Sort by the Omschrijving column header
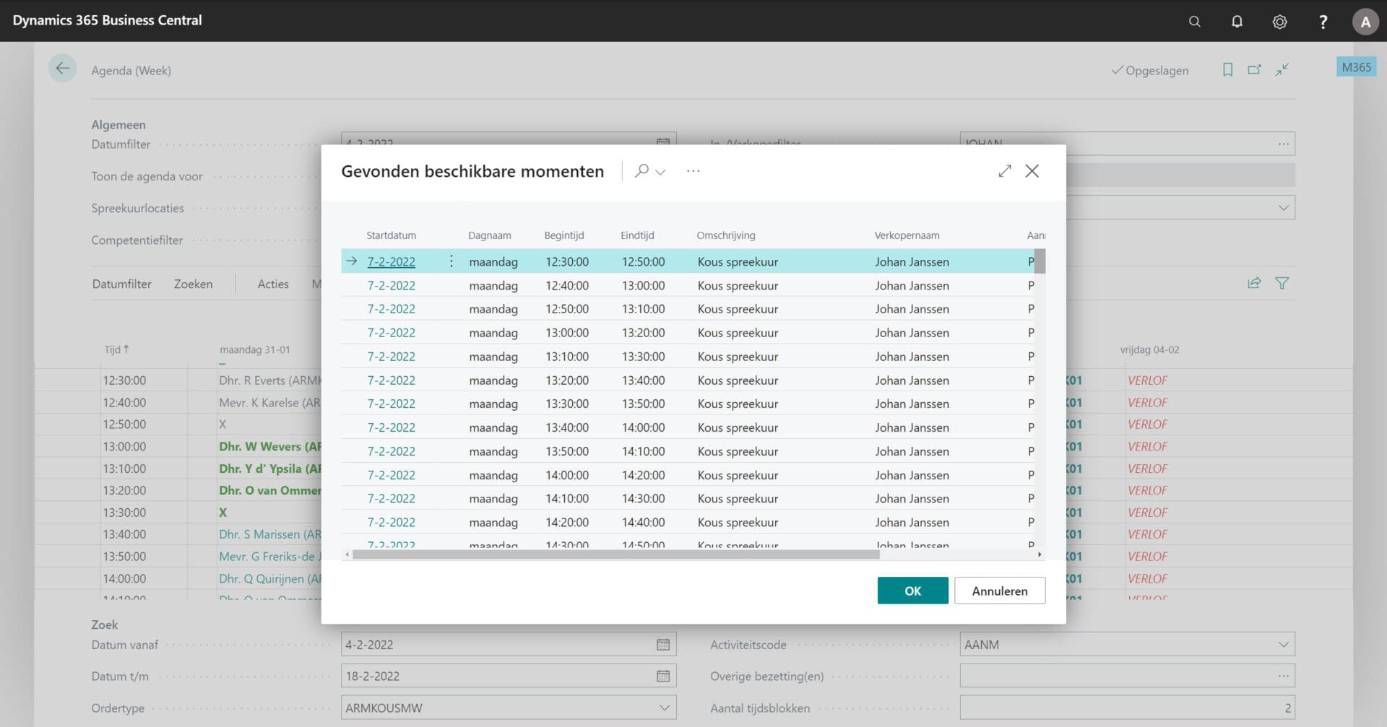This screenshot has height=727, width=1387. [726, 235]
